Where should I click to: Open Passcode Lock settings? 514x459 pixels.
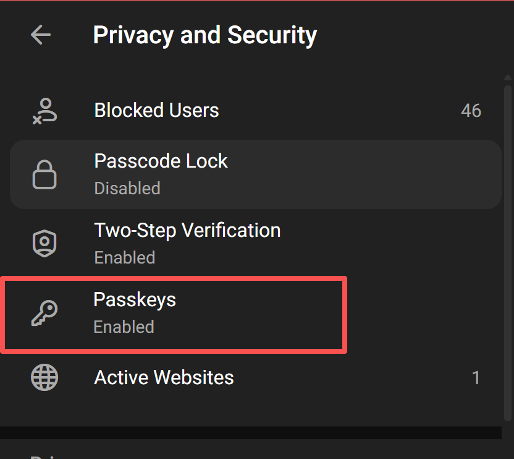pos(161,161)
